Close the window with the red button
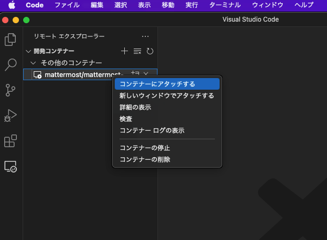 click(x=5, y=20)
